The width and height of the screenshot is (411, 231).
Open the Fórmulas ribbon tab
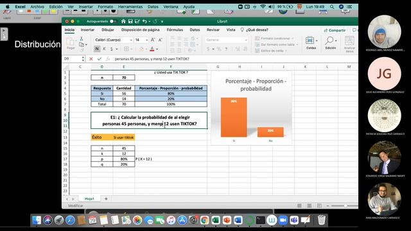175,30
